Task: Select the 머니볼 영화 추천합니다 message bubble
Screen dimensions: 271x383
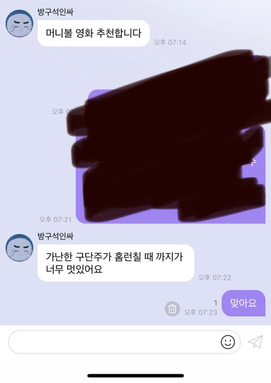Action: [93, 33]
